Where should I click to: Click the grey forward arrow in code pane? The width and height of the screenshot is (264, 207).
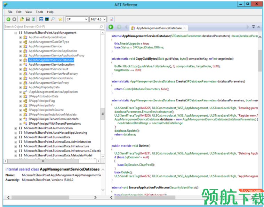pyautogui.click(x=119, y=27)
